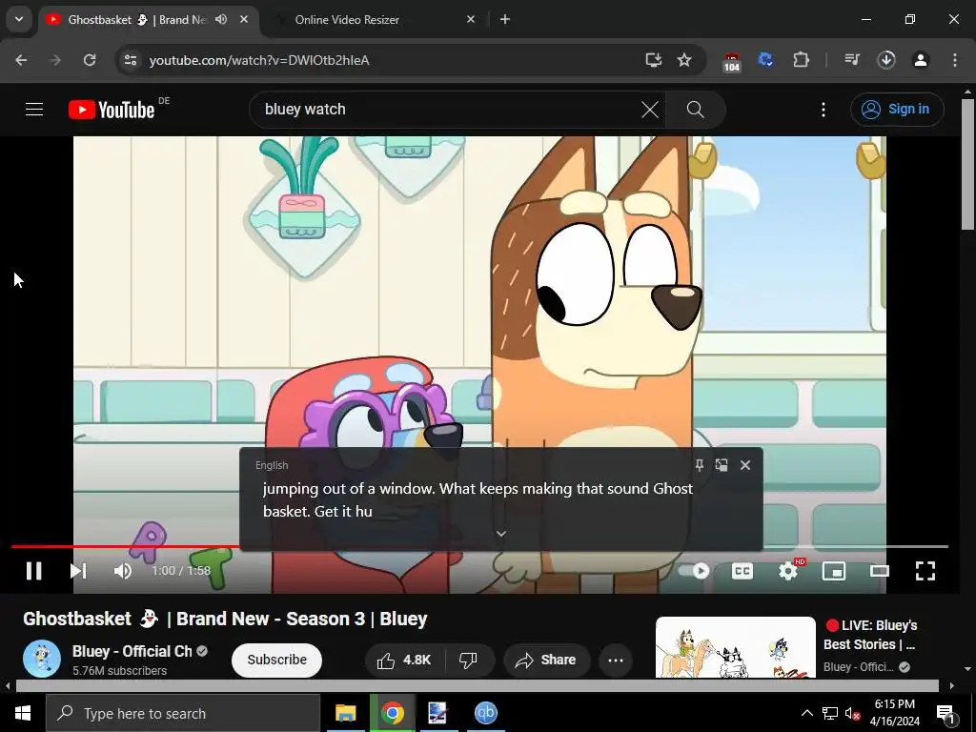Open the LIVE Bluey's Best Stories thumbnail

click(736, 647)
